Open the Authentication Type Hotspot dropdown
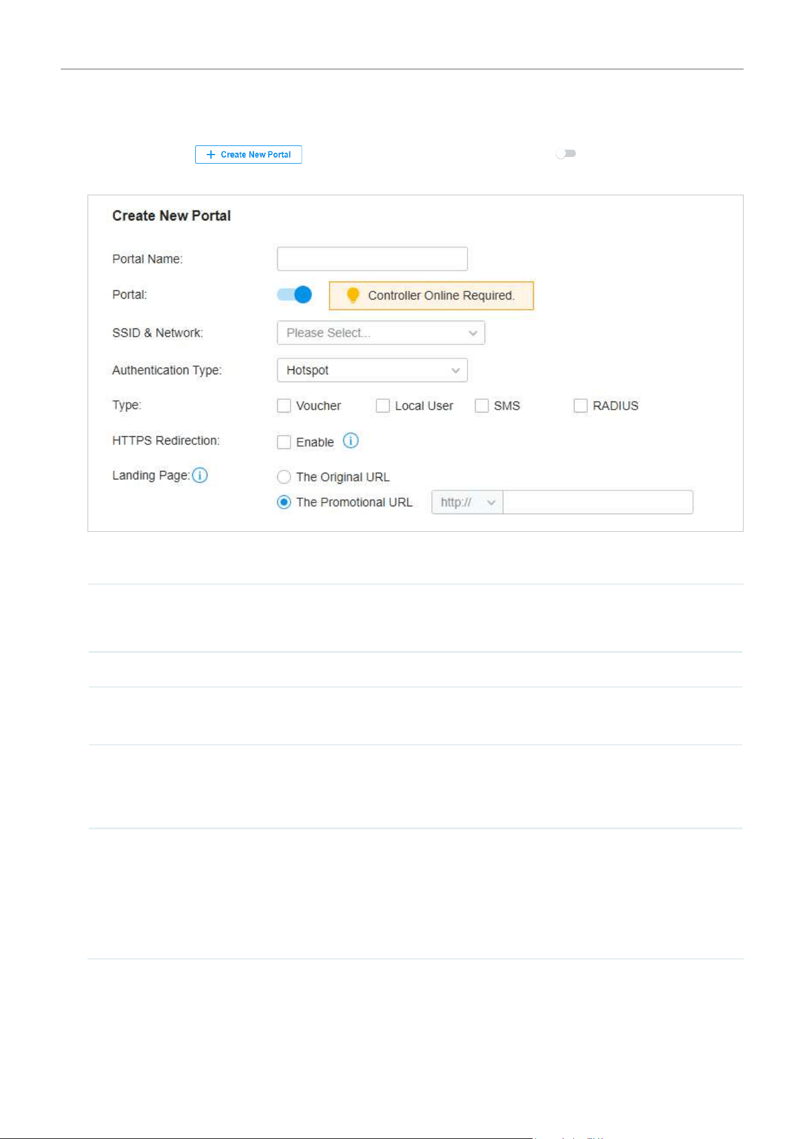 pos(372,370)
